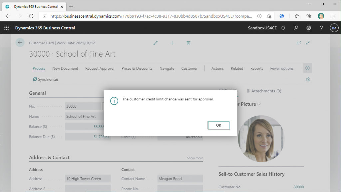The width and height of the screenshot is (341, 192).
Task: Open the Tell Me search magnifier
Action: pos(296,28)
